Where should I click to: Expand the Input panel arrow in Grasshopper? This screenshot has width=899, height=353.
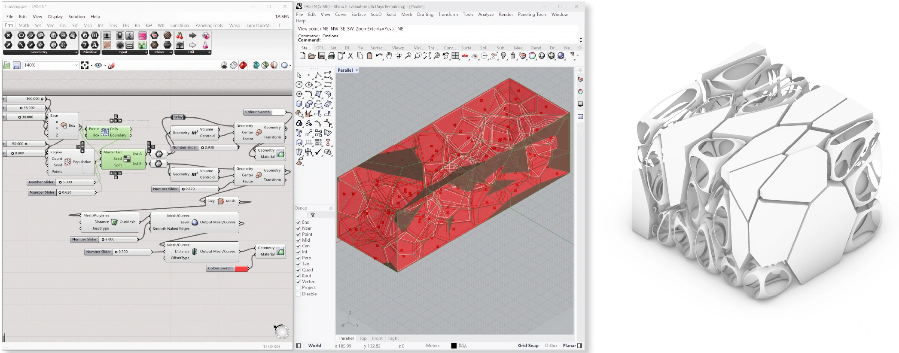(x=146, y=52)
